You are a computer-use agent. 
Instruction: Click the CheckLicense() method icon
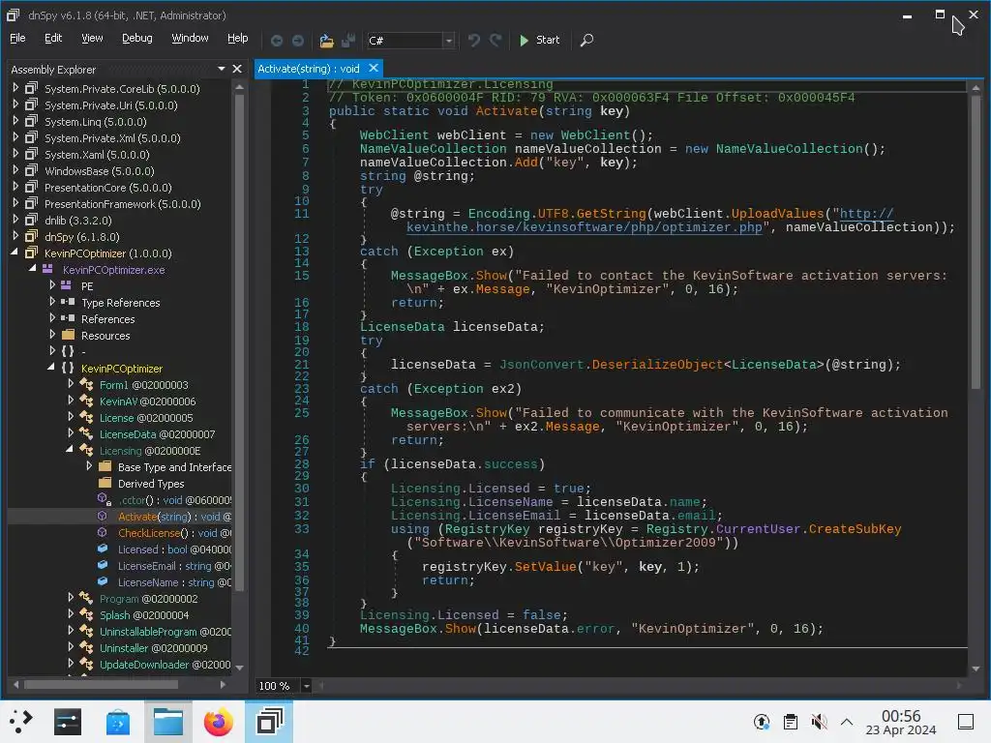click(x=103, y=532)
